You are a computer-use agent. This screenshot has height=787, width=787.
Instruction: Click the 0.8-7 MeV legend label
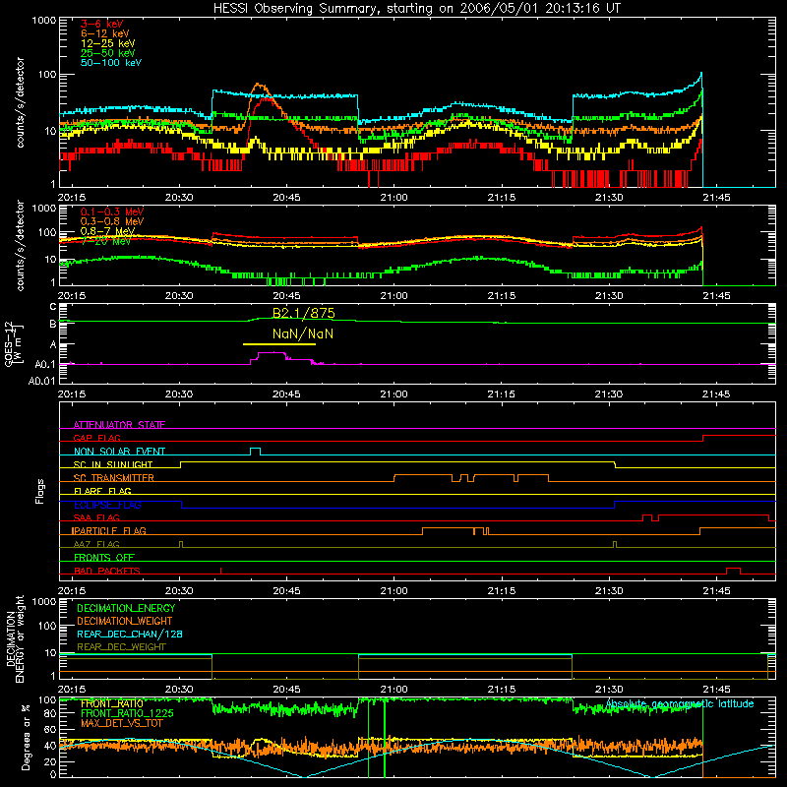pos(107,231)
